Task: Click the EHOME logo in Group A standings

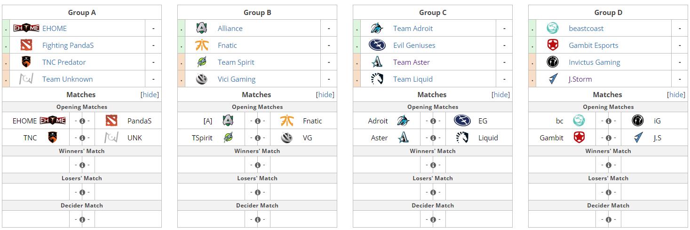Action: coord(26,28)
